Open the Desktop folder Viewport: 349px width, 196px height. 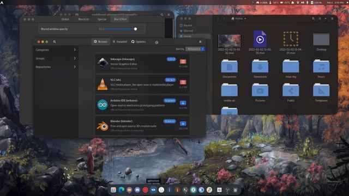(x=321, y=40)
